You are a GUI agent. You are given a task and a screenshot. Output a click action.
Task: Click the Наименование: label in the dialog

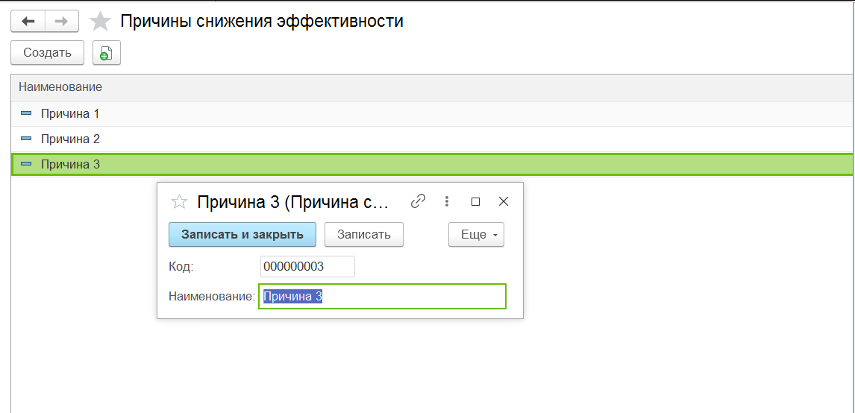coord(212,297)
